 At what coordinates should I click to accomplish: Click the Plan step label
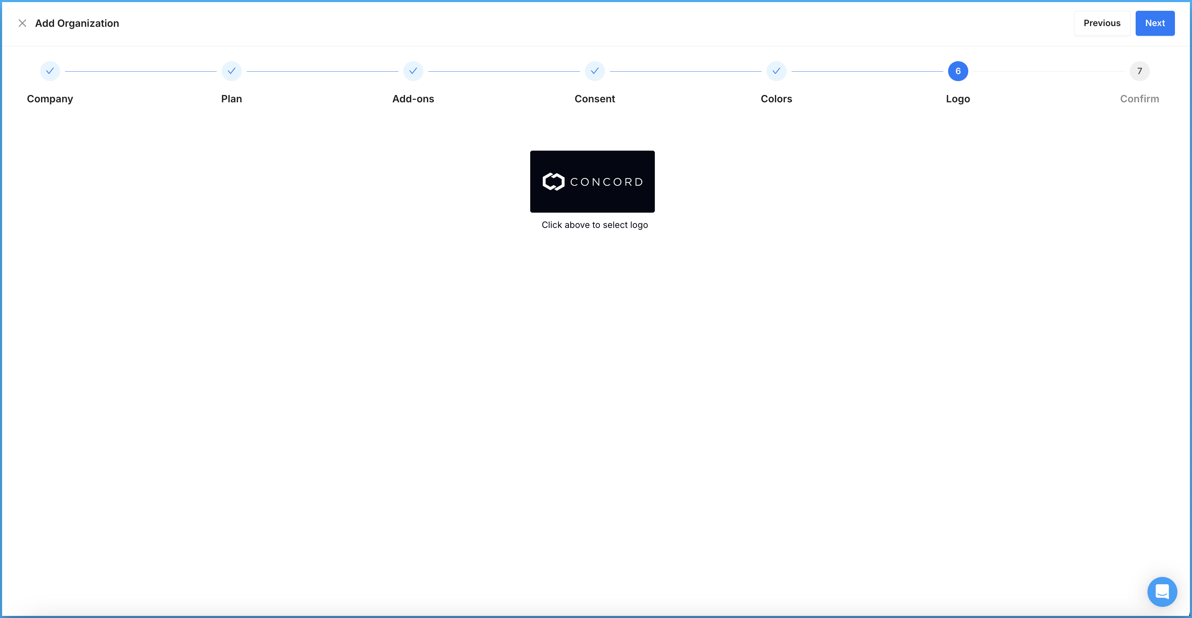click(231, 99)
